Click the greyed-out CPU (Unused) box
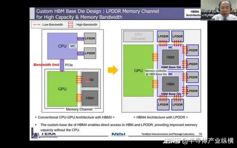Screen dimensions: 237x148 pos(138,36)
